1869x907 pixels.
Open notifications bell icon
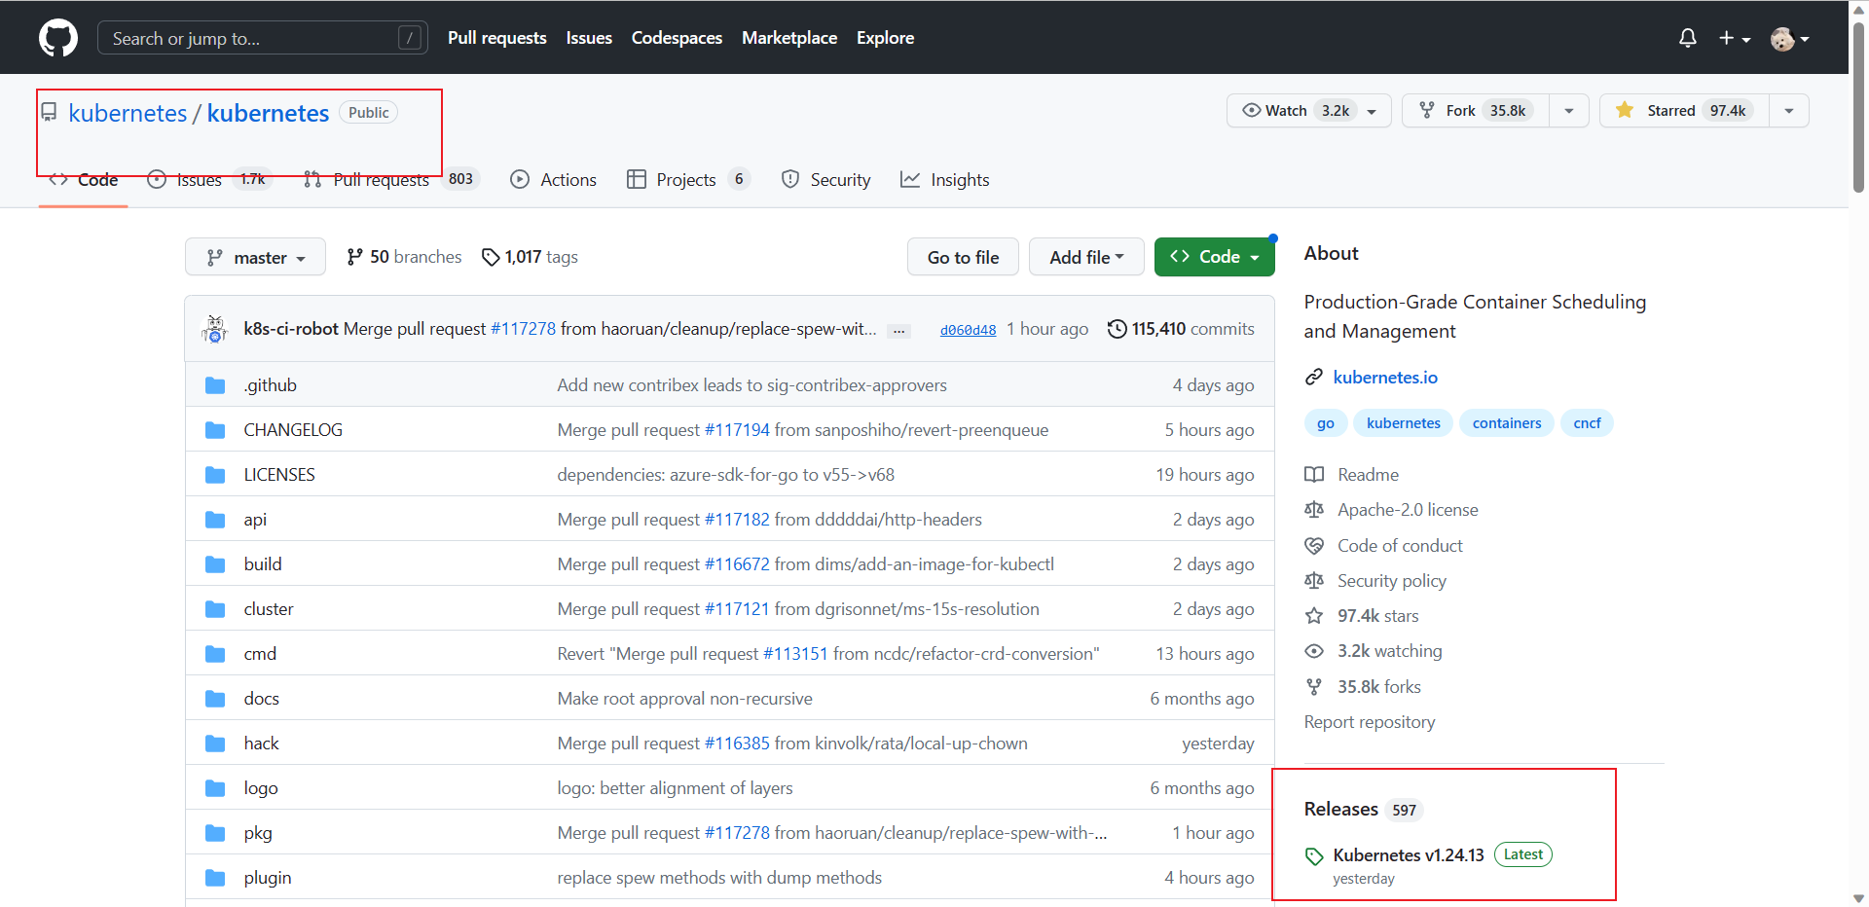pos(1688,38)
